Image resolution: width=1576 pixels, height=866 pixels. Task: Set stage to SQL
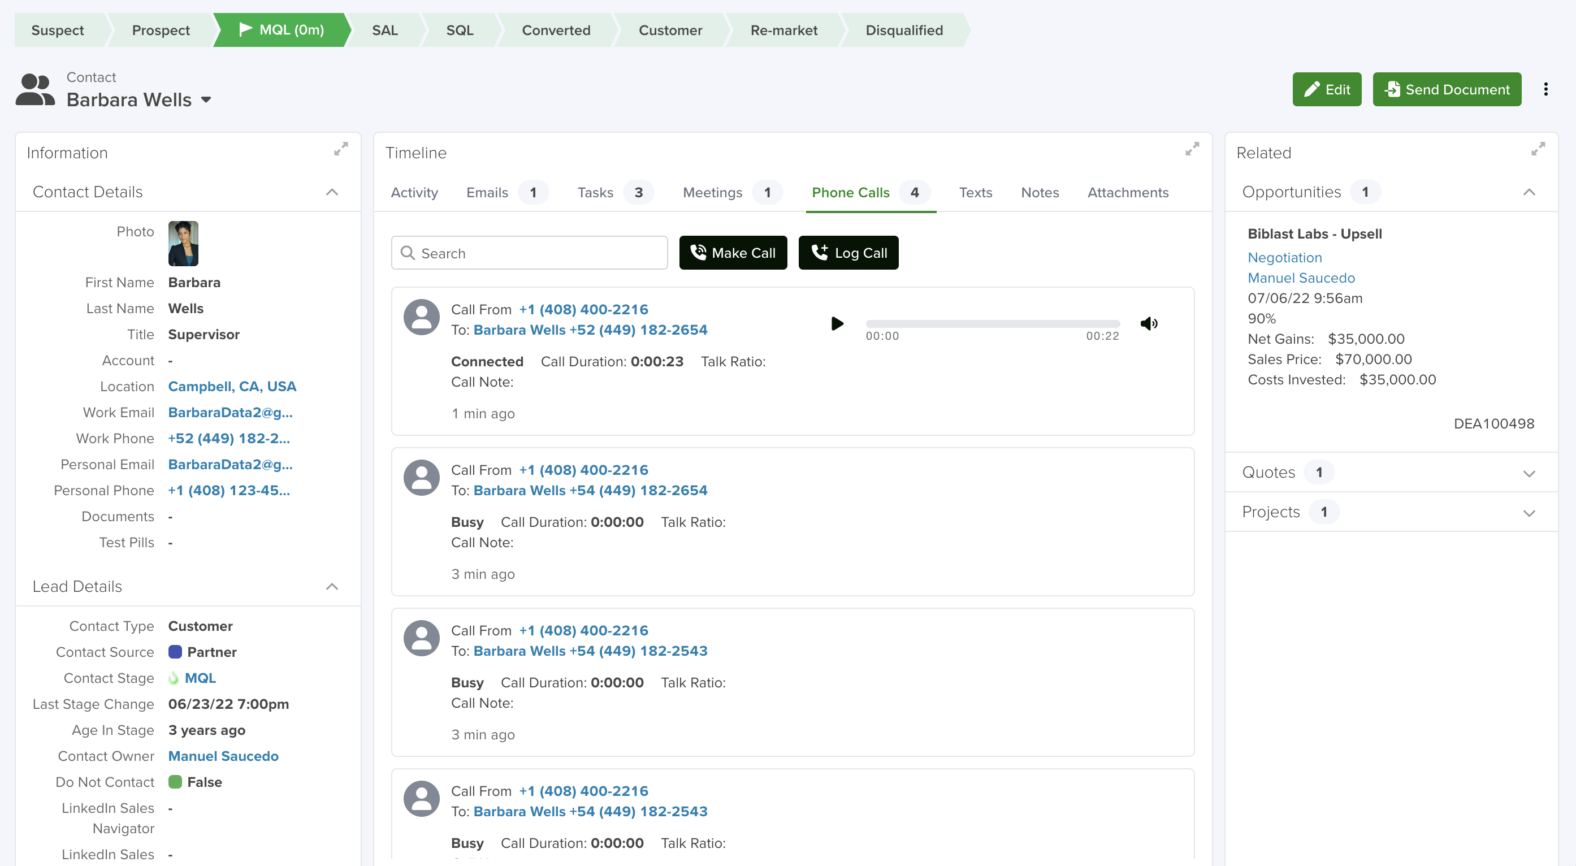(460, 30)
